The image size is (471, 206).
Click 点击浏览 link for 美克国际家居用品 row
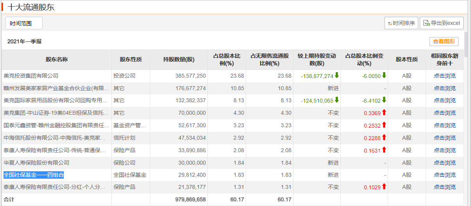[445, 101]
